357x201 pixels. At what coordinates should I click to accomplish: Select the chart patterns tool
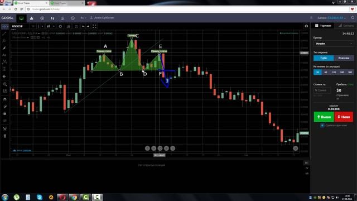4,62
